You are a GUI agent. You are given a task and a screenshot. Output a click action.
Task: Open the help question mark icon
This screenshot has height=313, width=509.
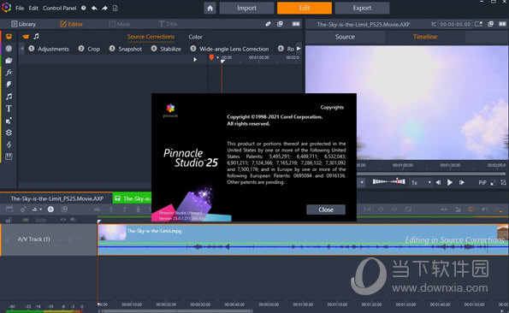coord(84,8)
